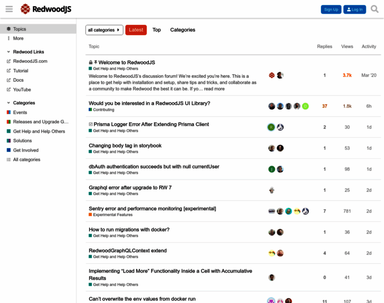Viewport: 384px width, 303px height.
Task: Collapse the Redwood Links section
Action: coord(9,52)
